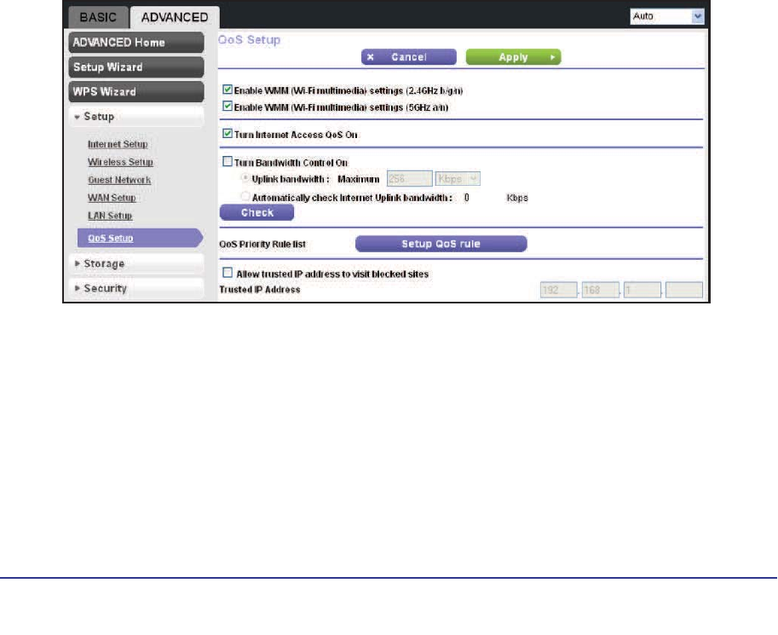
Task: Toggle WMM settings for 2.4GHz b/g/n
Action: point(228,89)
